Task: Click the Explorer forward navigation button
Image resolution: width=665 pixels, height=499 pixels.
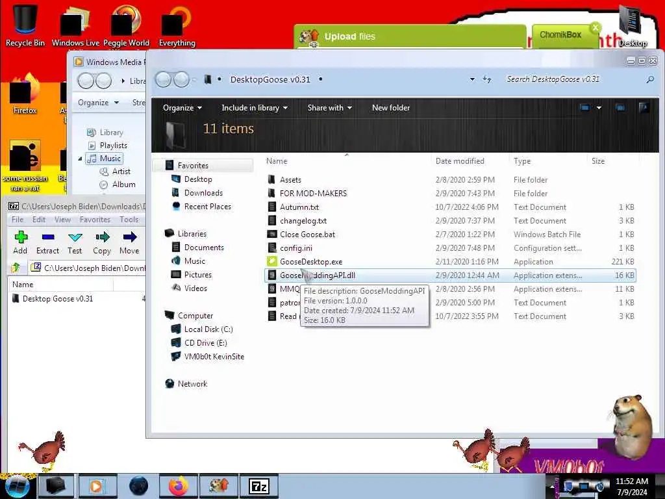Action: [182, 79]
